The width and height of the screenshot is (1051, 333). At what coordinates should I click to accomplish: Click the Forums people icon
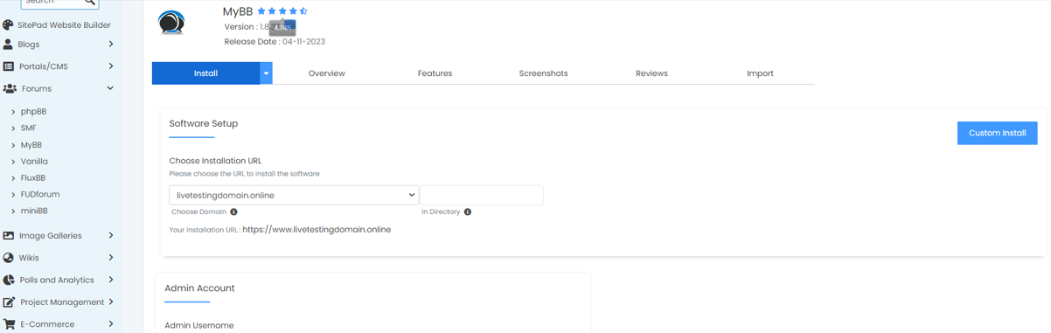pyautogui.click(x=10, y=88)
